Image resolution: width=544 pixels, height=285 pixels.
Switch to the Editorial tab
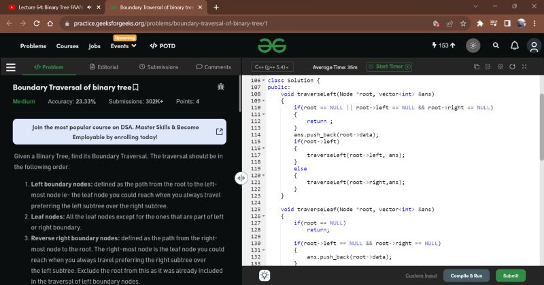[104, 66]
